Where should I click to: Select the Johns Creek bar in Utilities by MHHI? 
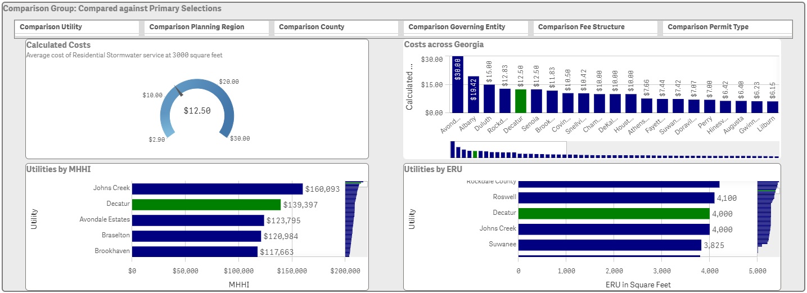[217, 188]
